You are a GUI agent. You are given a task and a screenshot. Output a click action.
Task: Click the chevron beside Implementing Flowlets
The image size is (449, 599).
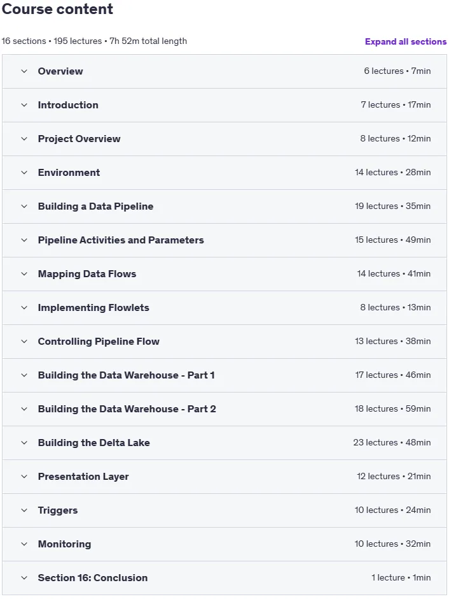[x=24, y=308]
